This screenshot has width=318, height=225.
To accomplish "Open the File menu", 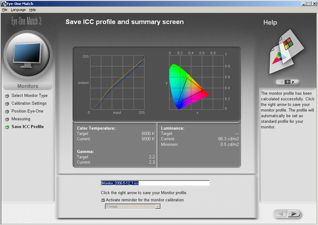I will [x=4, y=10].
